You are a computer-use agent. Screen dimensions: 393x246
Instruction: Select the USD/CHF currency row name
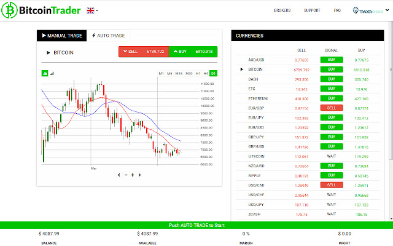click(256, 195)
